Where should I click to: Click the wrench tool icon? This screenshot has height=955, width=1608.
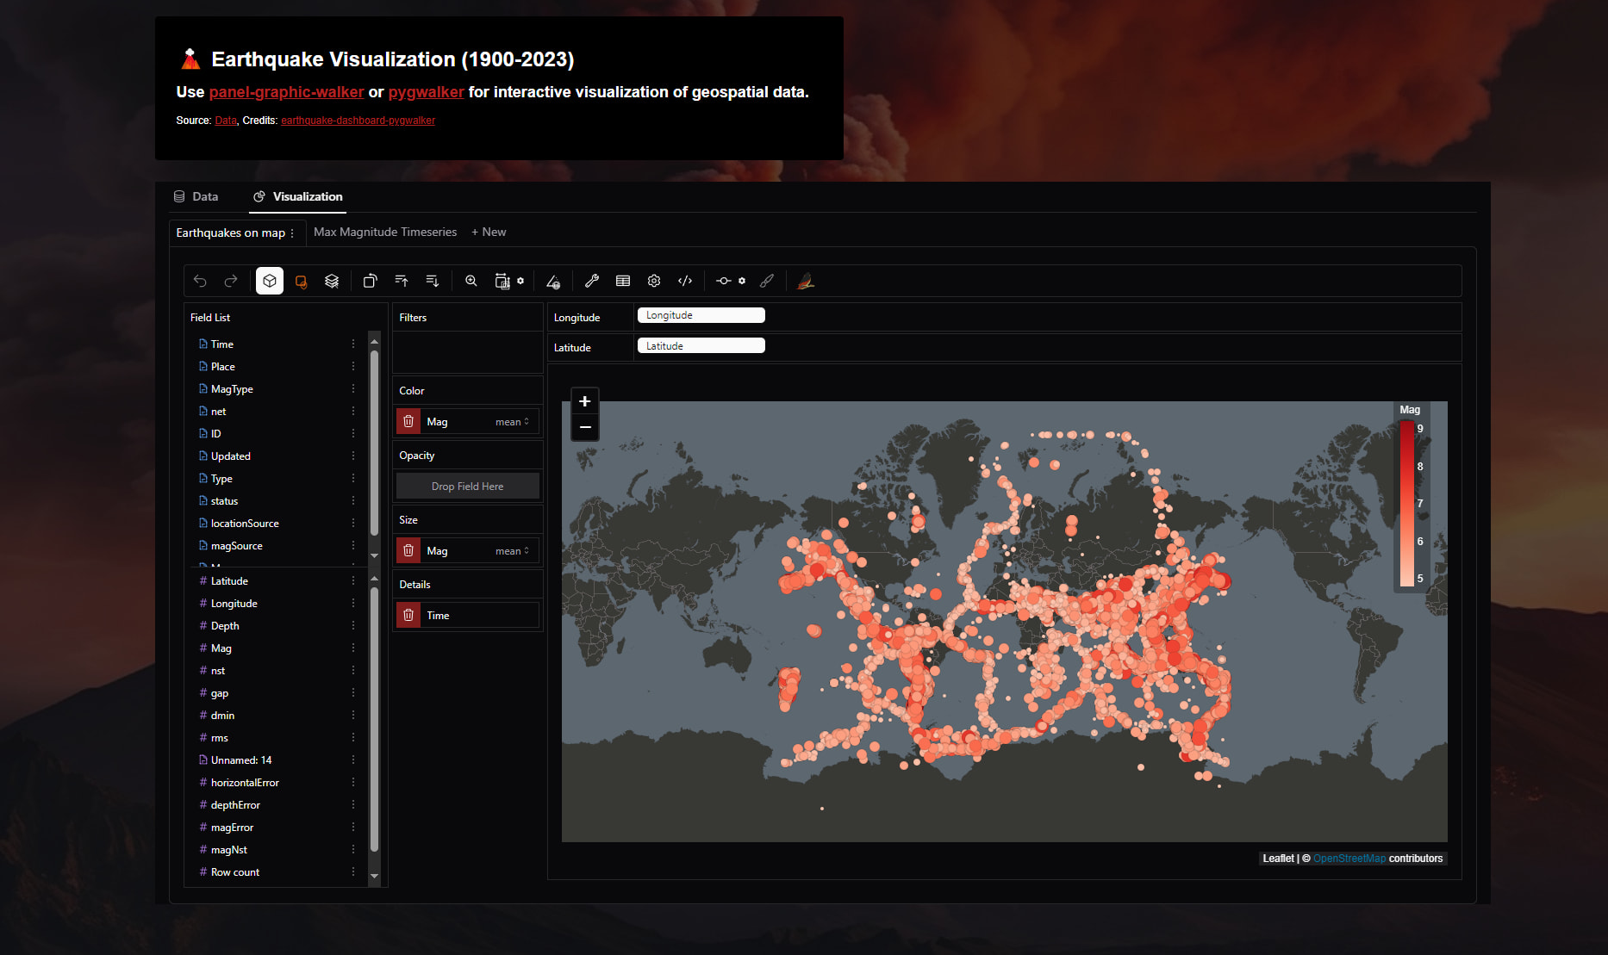(592, 281)
